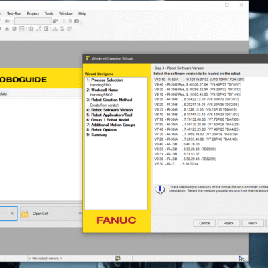Click 'HandlingPRO' under Process Selection
The width and height of the screenshot is (268, 268).
pyautogui.click(x=100, y=85)
